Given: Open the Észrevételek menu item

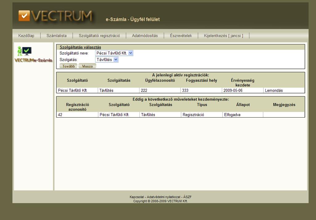Looking at the screenshot, I should (x=181, y=36).
